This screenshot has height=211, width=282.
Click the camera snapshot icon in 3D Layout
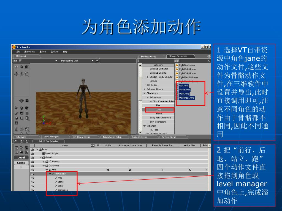pyautogui.click(x=16, y=61)
